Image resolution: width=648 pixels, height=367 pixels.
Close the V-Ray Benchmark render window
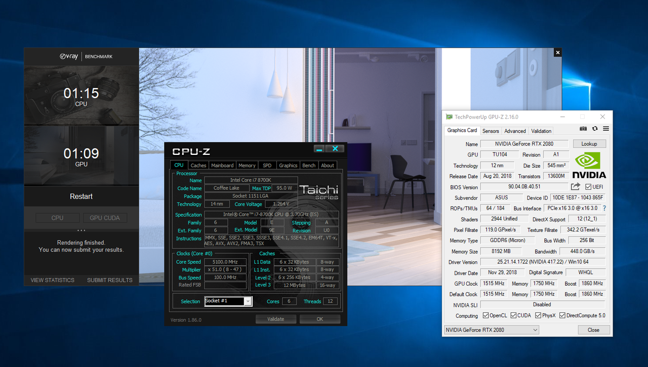[x=557, y=52]
